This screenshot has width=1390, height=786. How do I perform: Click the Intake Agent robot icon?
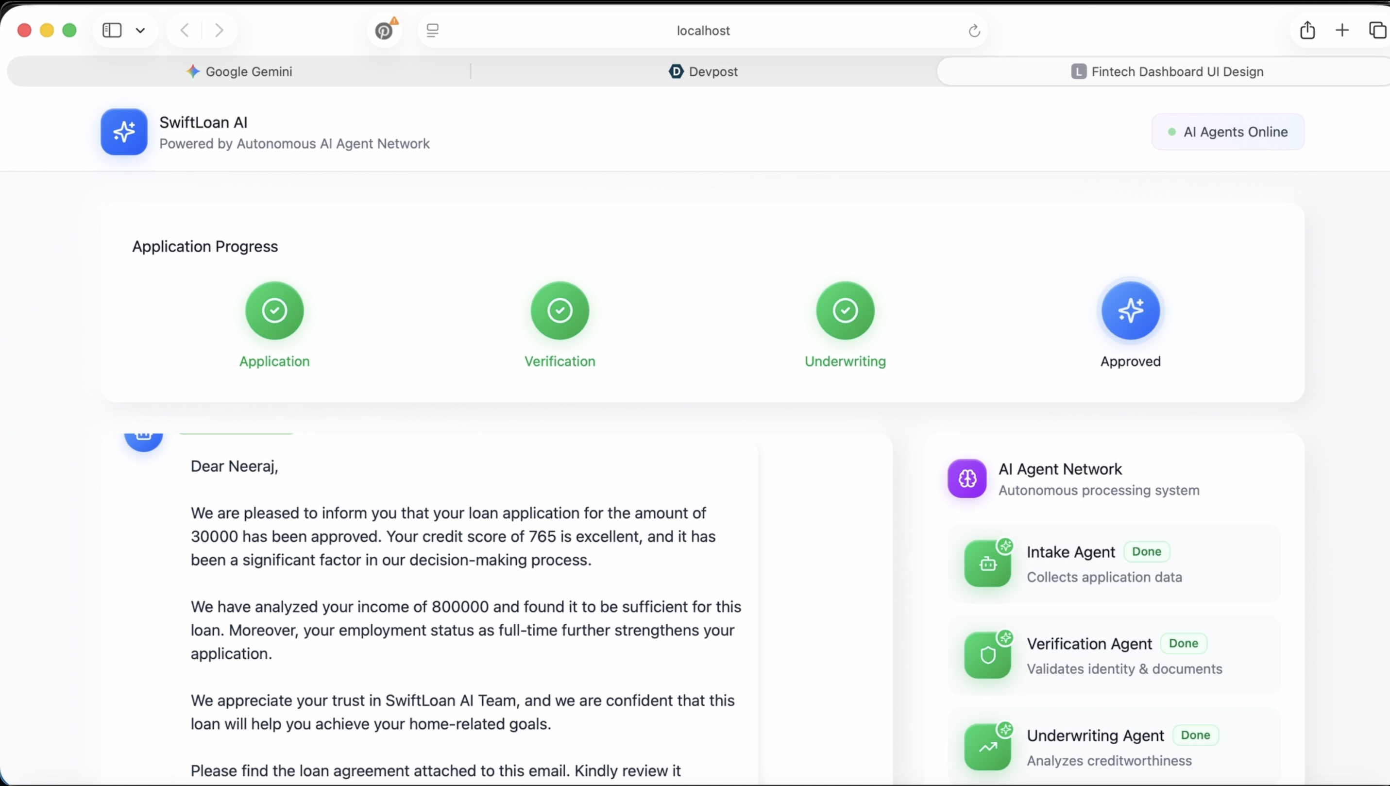(987, 564)
